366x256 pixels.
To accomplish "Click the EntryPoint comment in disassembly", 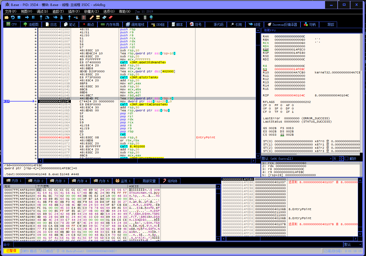I will click(206, 137).
